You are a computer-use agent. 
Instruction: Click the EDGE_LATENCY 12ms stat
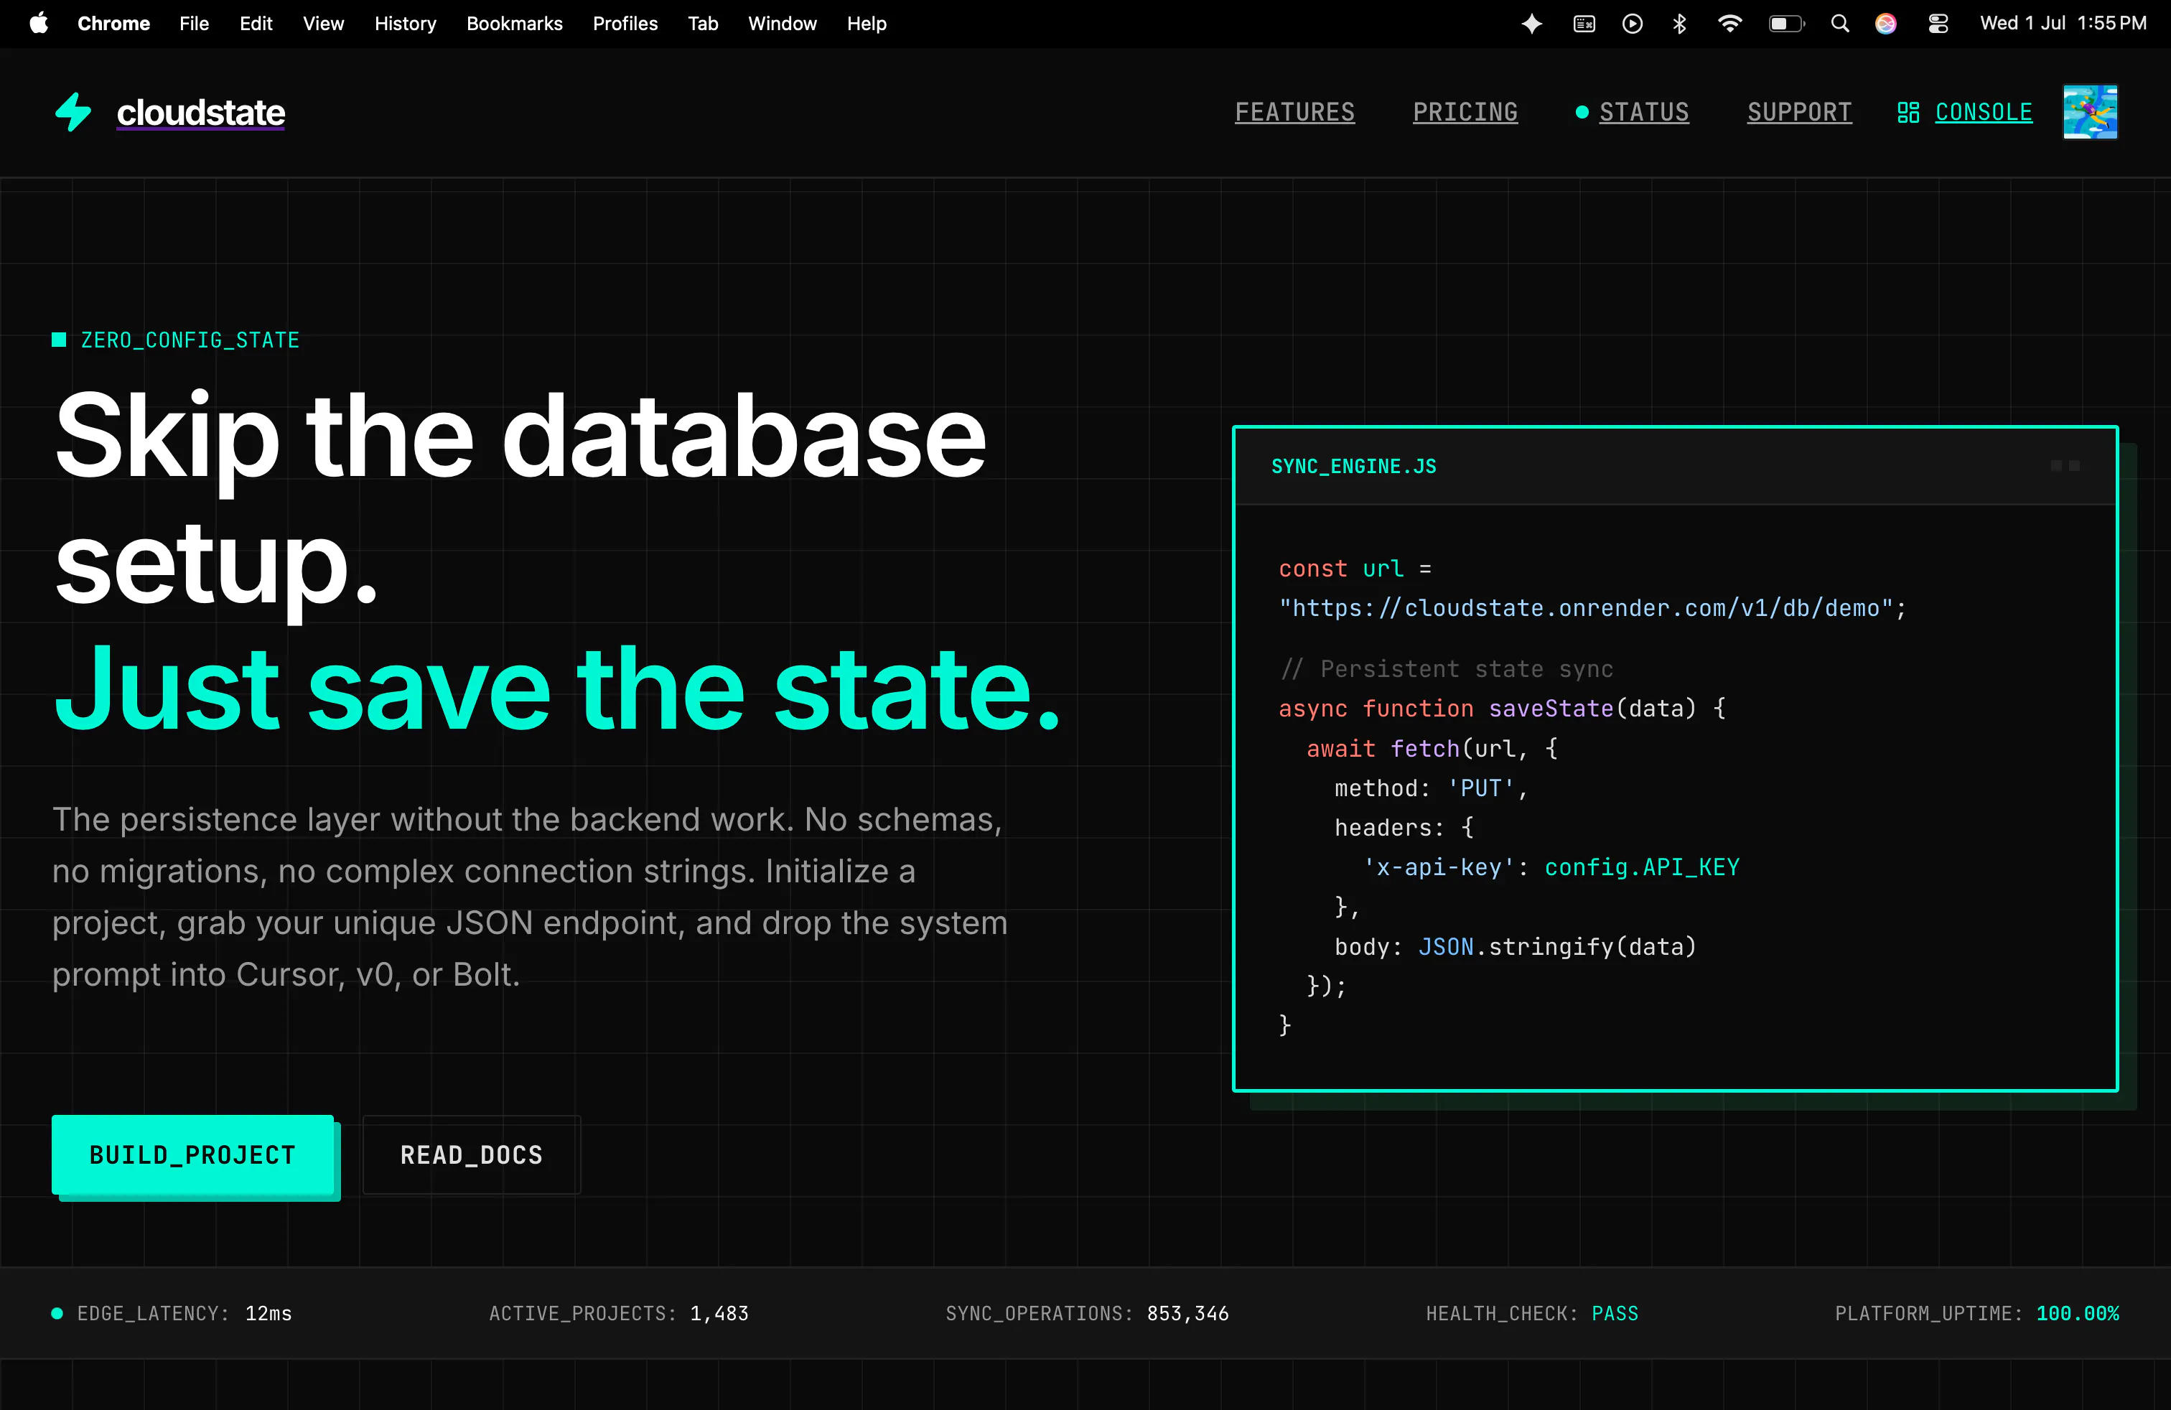185,1313
